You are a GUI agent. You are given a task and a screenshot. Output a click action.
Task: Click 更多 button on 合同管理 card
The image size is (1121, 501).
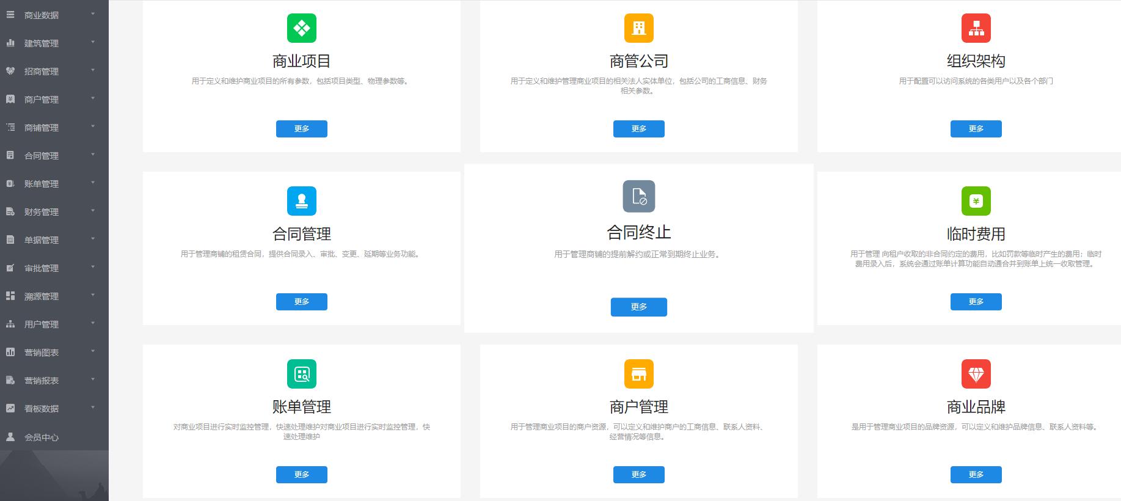pos(302,302)
